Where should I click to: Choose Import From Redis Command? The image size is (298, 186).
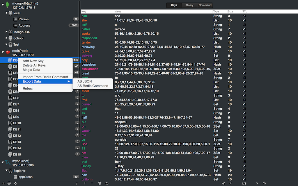click(x=45, y=77)
